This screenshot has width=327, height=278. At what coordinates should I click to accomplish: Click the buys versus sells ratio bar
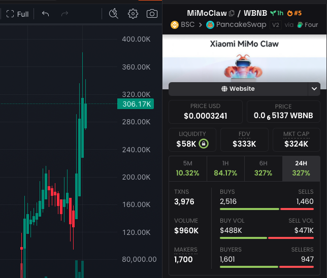[267, 209]
